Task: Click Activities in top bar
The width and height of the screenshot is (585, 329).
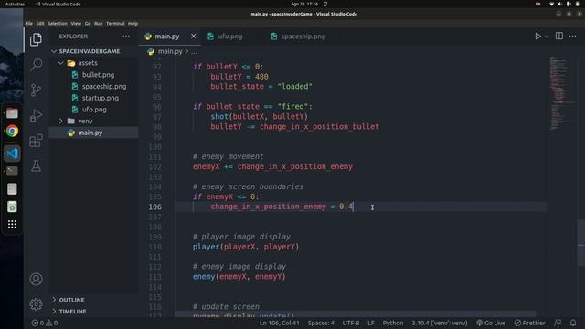Action: click(x=15, y=4)
